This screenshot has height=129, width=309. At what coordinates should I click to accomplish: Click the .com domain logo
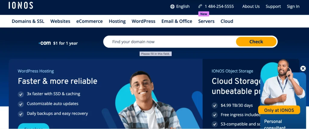coord(45,43)
